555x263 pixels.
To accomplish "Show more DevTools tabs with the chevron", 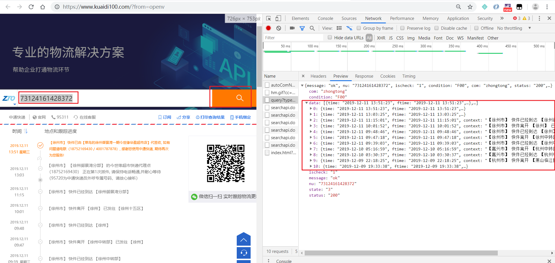I will click(x=502, y=18).
